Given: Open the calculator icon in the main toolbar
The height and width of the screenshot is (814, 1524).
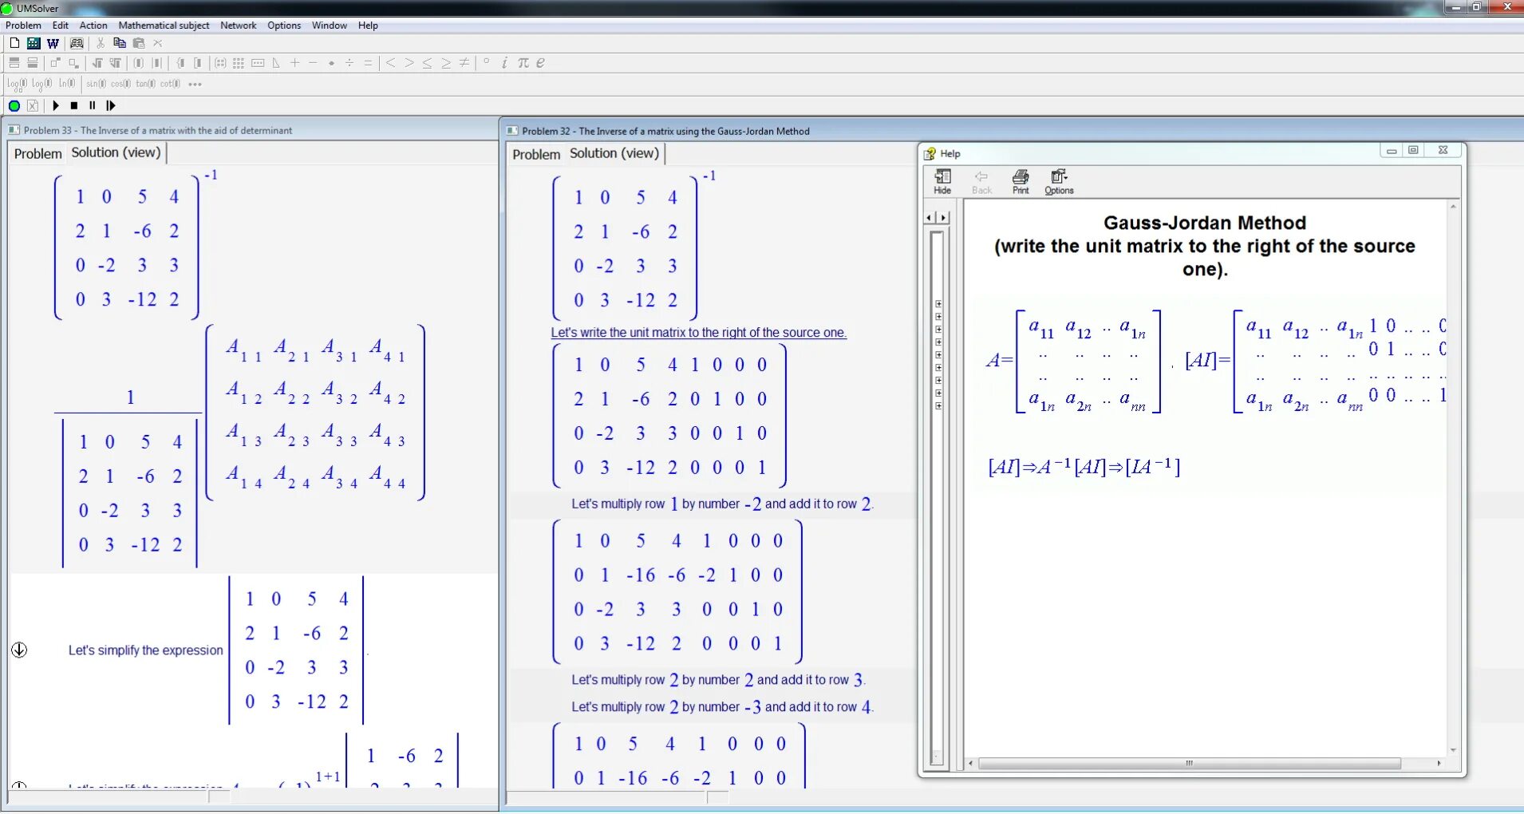Looking at the screenshot, I should click(34, 43).
